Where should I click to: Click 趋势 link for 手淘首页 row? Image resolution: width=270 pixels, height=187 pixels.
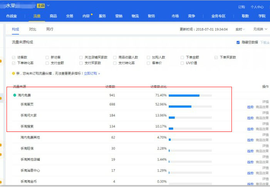point(250,107)
